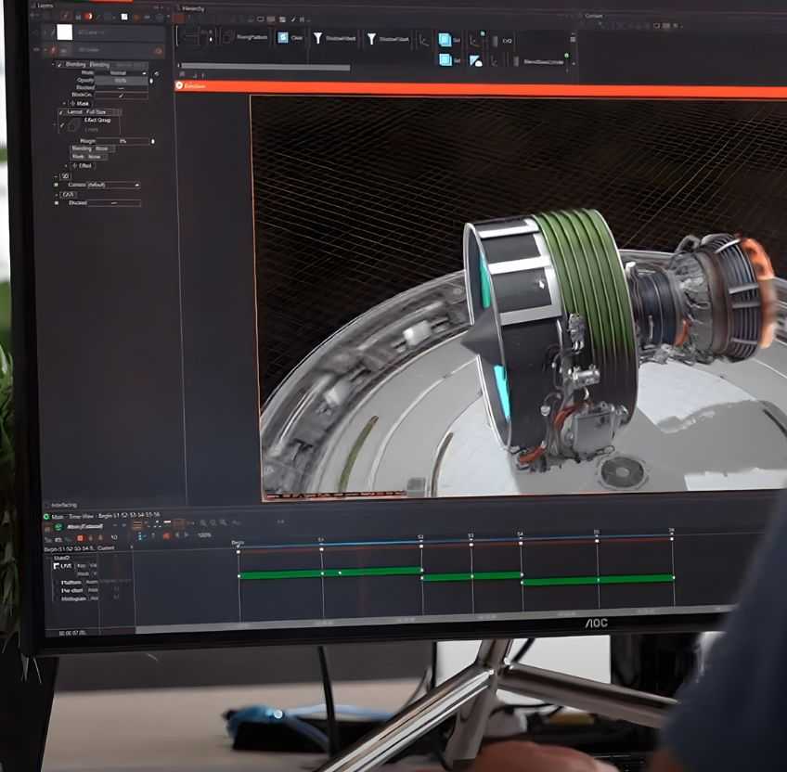The image size is (787, 772).
Task: Select the first ShadowMask funnel icon
Action: click(318, 38)
